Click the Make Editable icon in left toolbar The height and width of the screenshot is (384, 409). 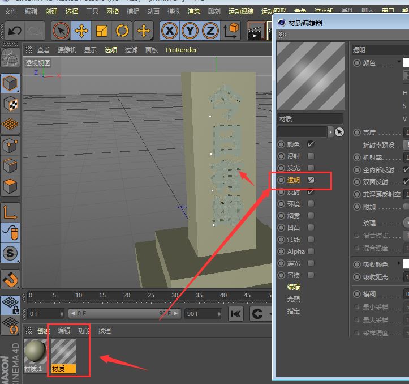tap(10, 57)
